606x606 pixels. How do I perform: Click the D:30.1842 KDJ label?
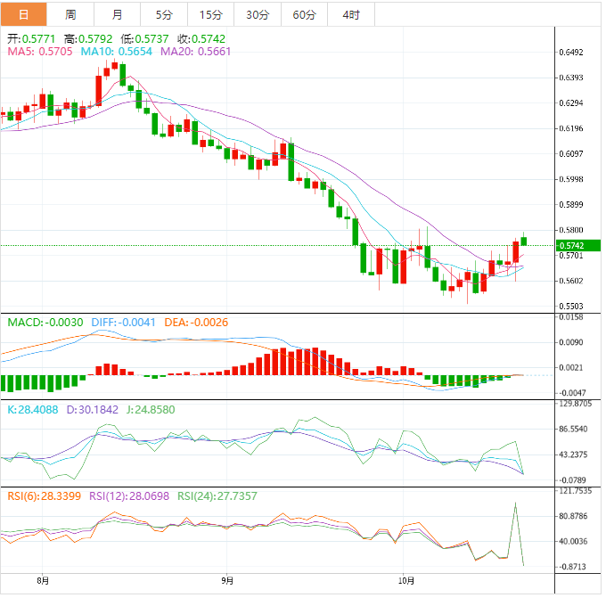pyautogui.click(x=93, y=410)
